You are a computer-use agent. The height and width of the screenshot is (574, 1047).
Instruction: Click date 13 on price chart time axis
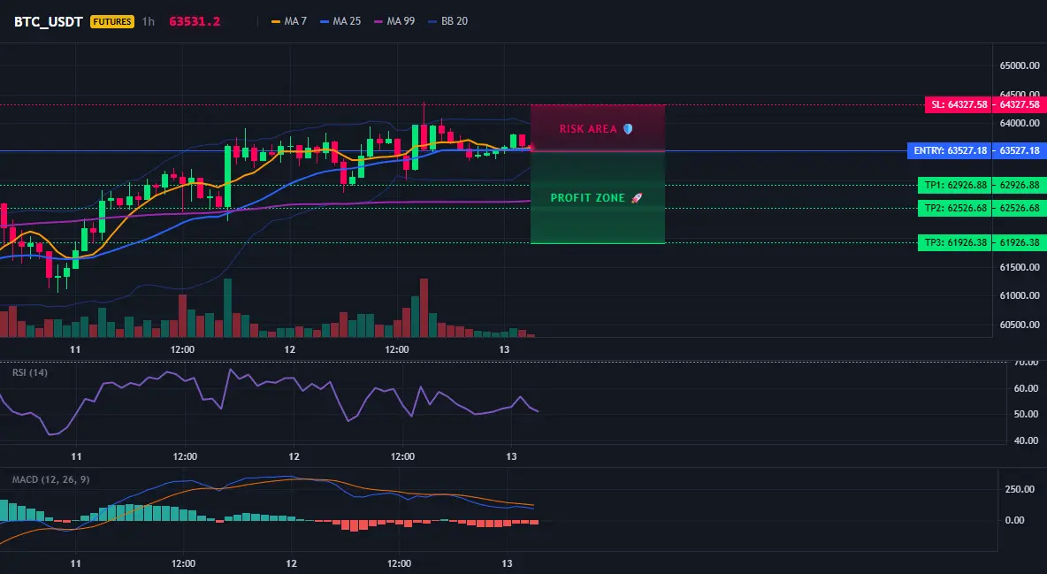click(x=504, y=349)
